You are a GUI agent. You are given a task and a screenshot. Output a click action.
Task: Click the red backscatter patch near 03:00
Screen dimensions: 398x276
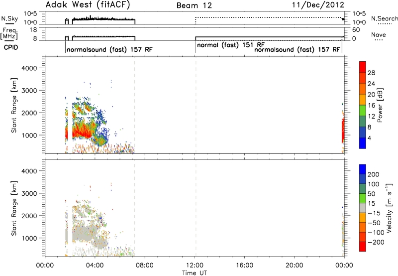coord(81,132)
